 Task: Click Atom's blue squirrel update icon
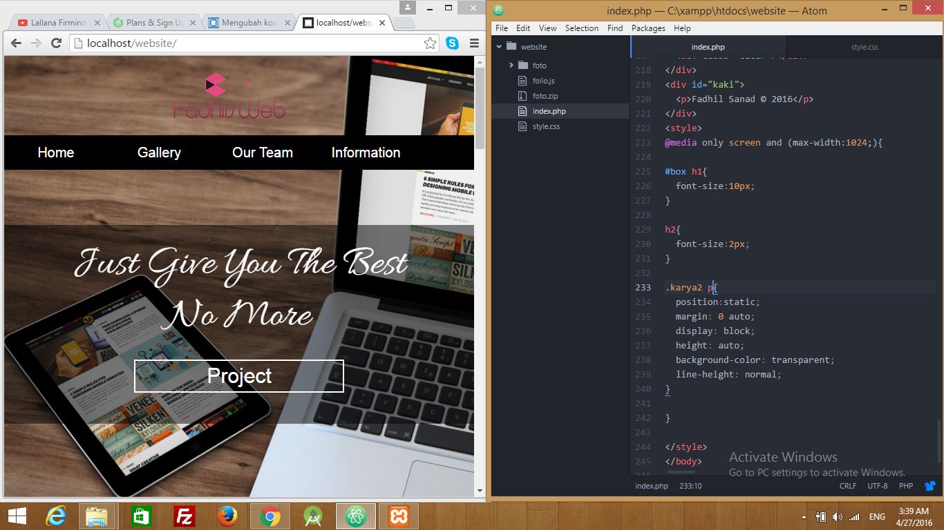(x=930, y=486)
